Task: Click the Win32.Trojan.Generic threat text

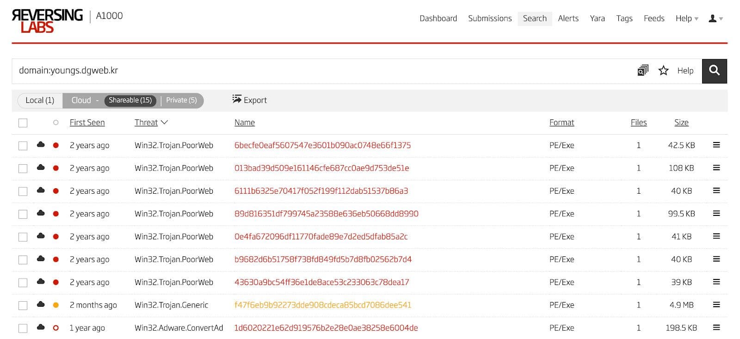Action: (171, 305)
